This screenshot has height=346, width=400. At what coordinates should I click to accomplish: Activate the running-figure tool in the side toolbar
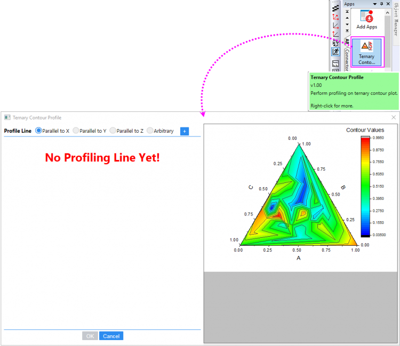335,52
